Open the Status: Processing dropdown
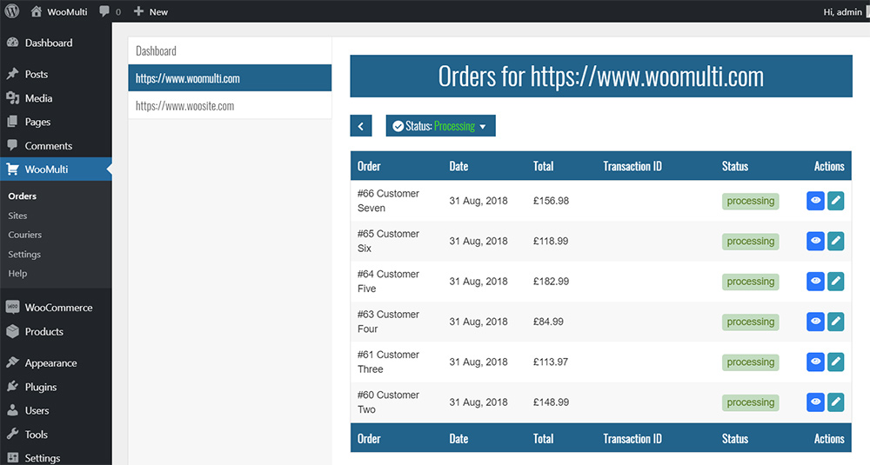 440,126
